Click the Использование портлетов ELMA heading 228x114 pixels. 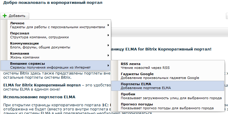click(x=39, y=97)
